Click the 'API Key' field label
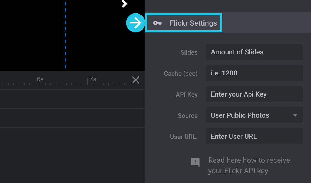Screen dimensions: 311x183 (187, 95)
